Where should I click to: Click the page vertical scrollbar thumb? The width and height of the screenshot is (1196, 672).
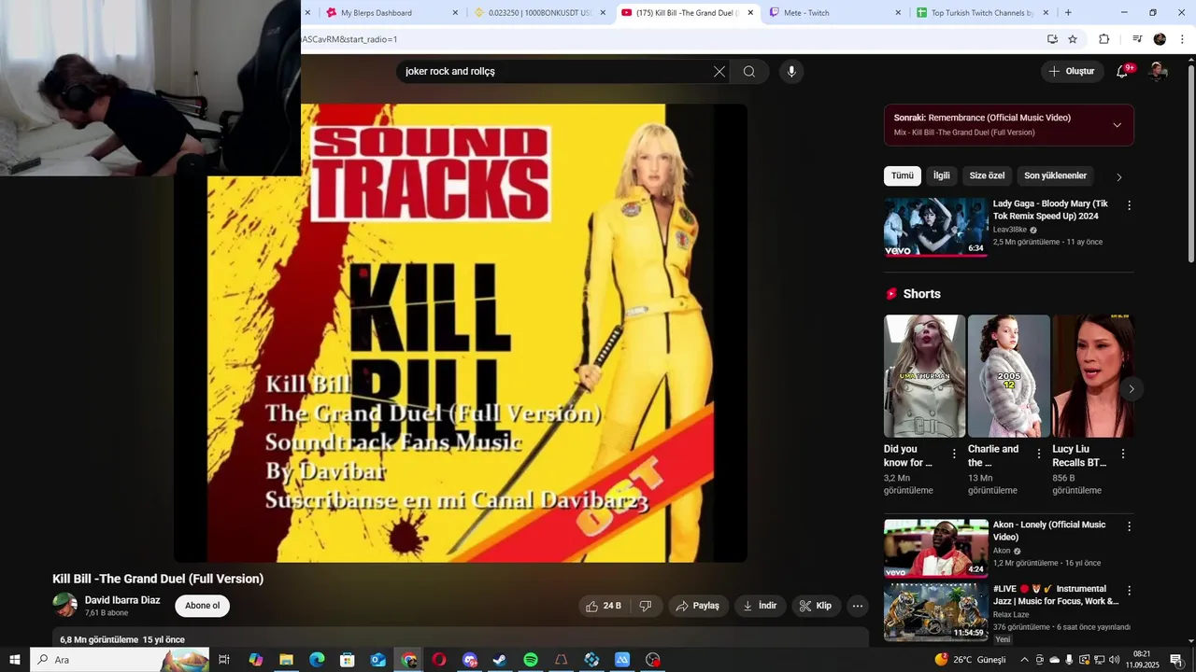point(1191,163)
